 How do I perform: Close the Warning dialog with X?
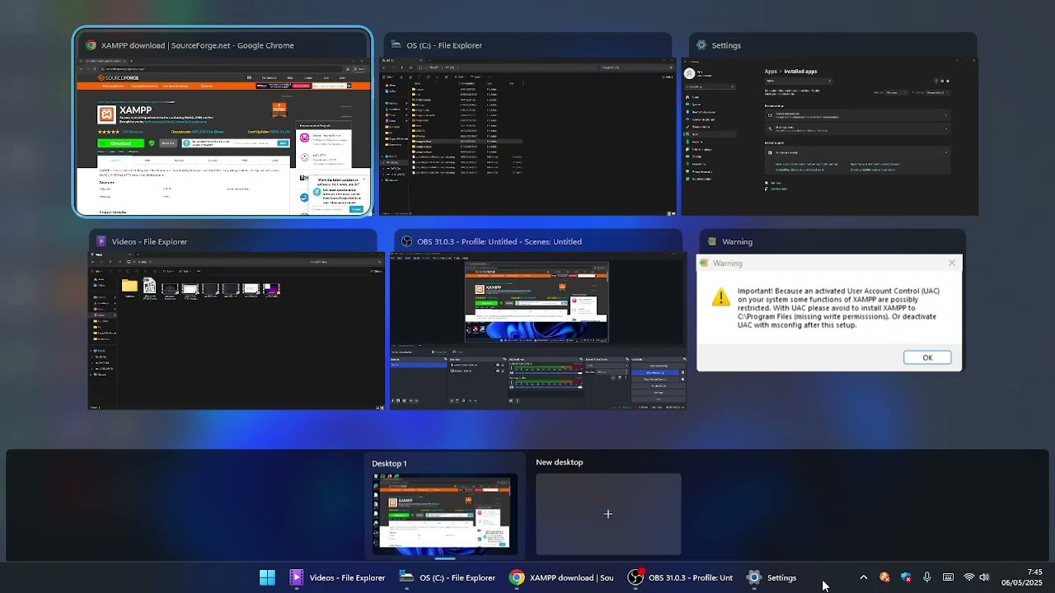pos(952,263)
